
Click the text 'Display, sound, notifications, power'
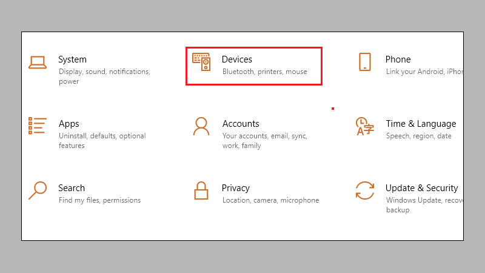[x=104, y=76]
